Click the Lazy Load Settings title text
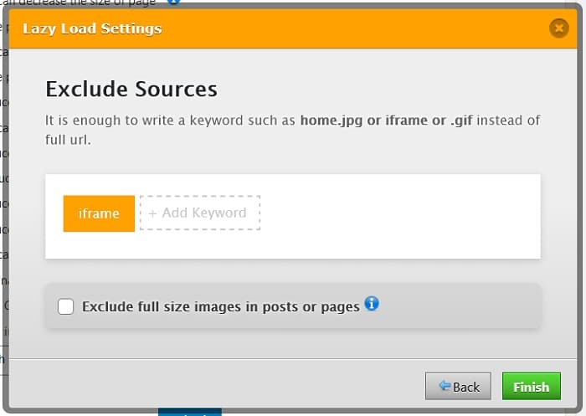 pos(92,28)
